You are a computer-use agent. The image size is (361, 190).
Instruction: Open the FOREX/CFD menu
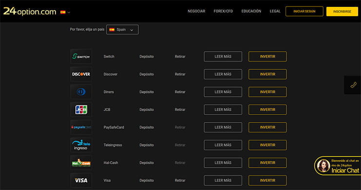[x=223, y=11]
